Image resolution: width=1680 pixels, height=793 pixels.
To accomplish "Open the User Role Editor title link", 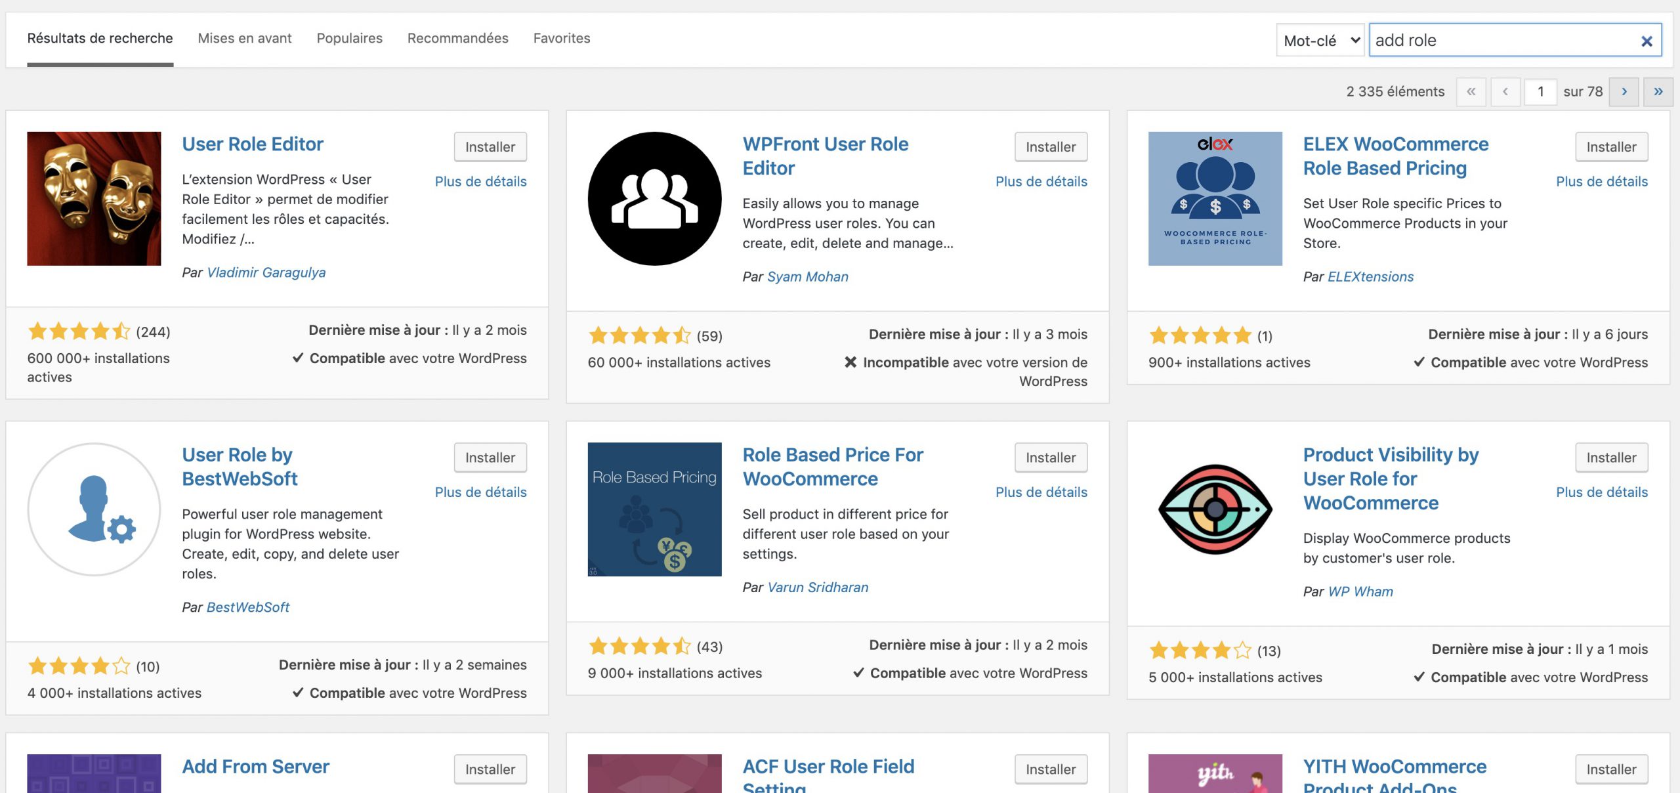I will [253, 144].
